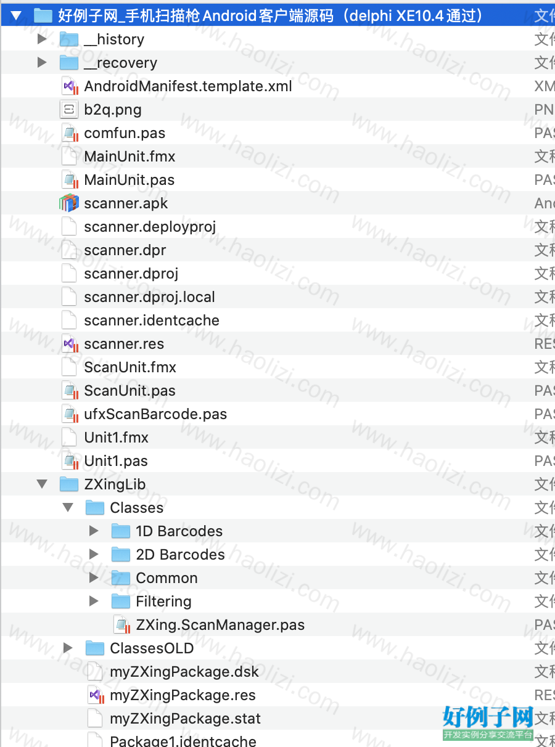Click the scanner.res file icon
Viewport: 555px width, 747px height.
click(70, 344)
